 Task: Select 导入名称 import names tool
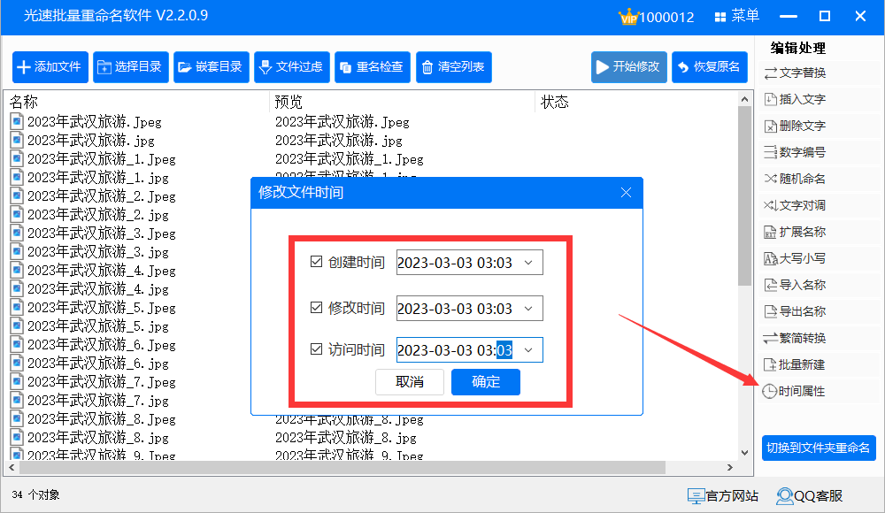click(795, 285)
